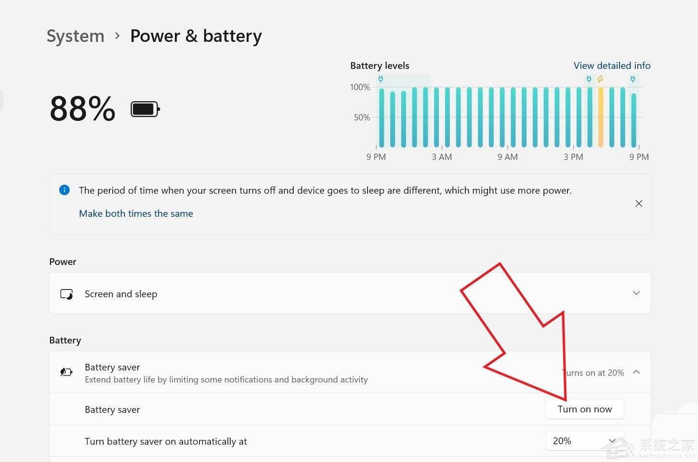This screenshot has height=462, width=698.
Task: Turn on Battery saver now
Action: pos(584,409)
